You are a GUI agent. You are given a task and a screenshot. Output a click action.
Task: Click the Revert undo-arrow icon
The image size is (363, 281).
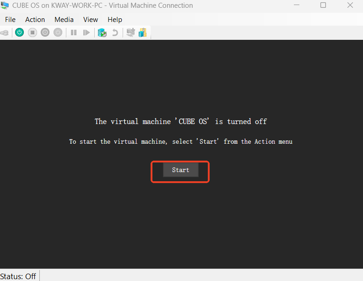coord(115,32)
